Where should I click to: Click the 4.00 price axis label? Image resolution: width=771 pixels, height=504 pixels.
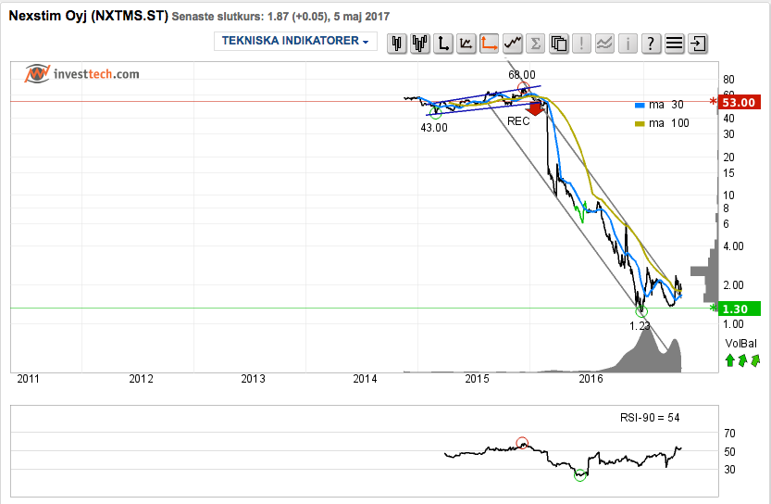[x=733, y=246]
